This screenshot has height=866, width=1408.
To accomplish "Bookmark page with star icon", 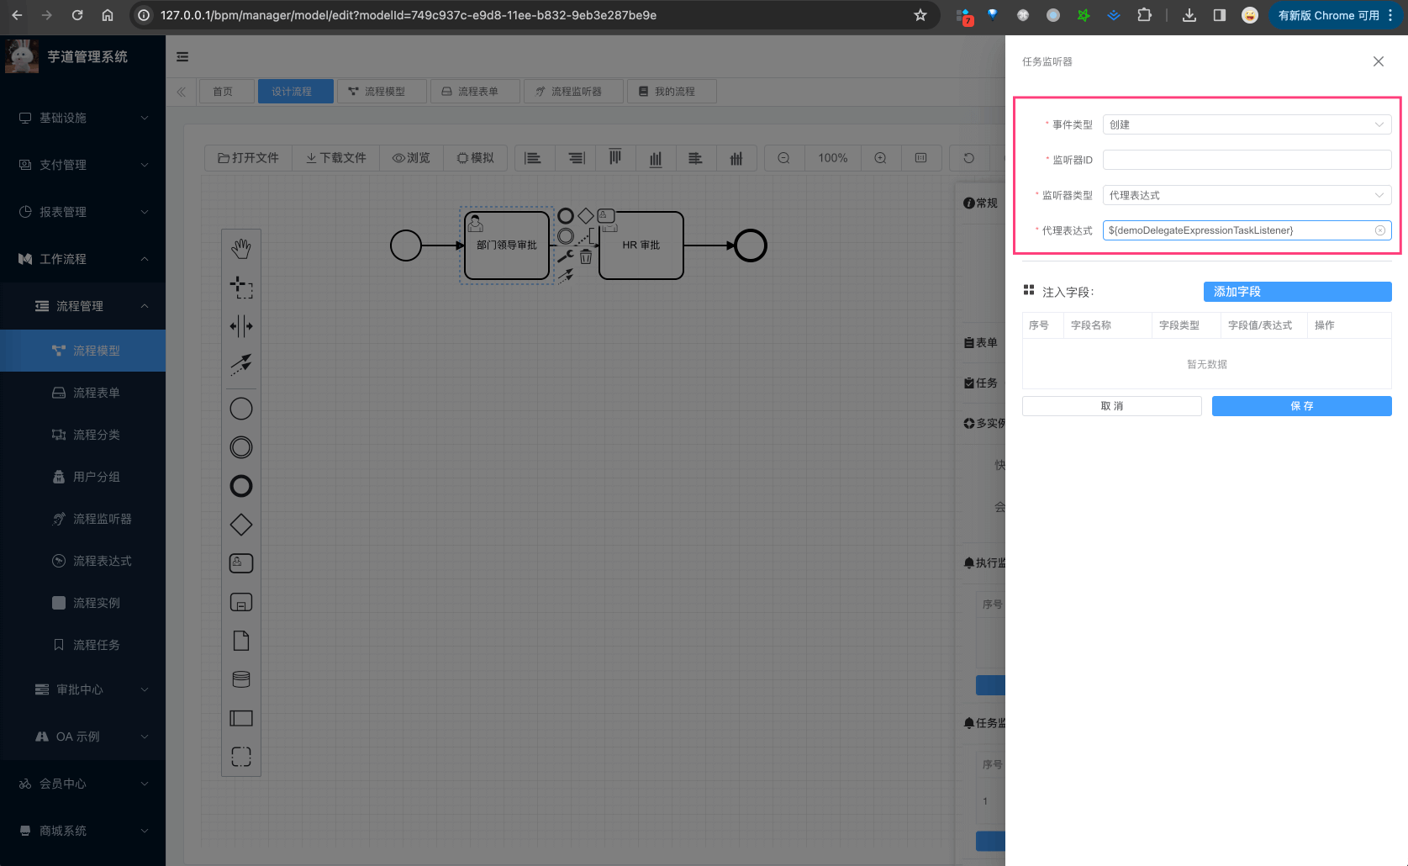I will click(x=920, y=15).
